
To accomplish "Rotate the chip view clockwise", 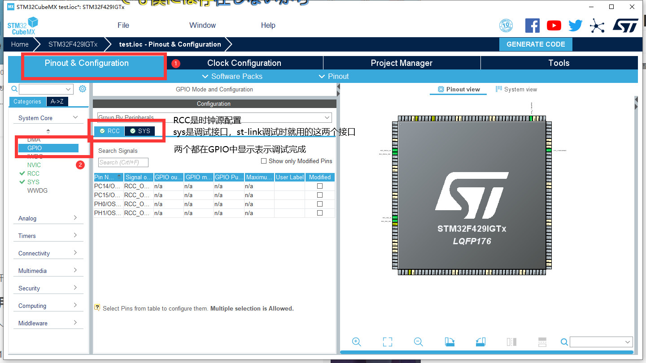I will pyautogui.click(x=450, y=342).
